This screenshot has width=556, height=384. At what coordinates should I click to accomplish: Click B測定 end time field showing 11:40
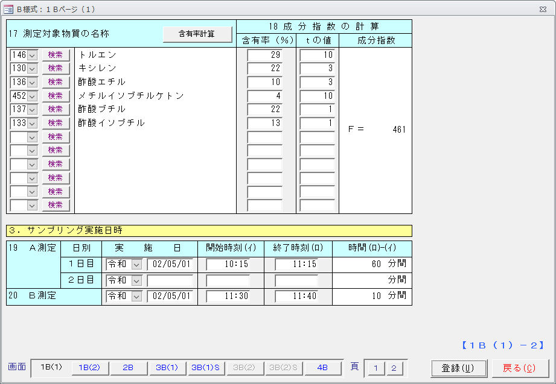click(296, 296)
